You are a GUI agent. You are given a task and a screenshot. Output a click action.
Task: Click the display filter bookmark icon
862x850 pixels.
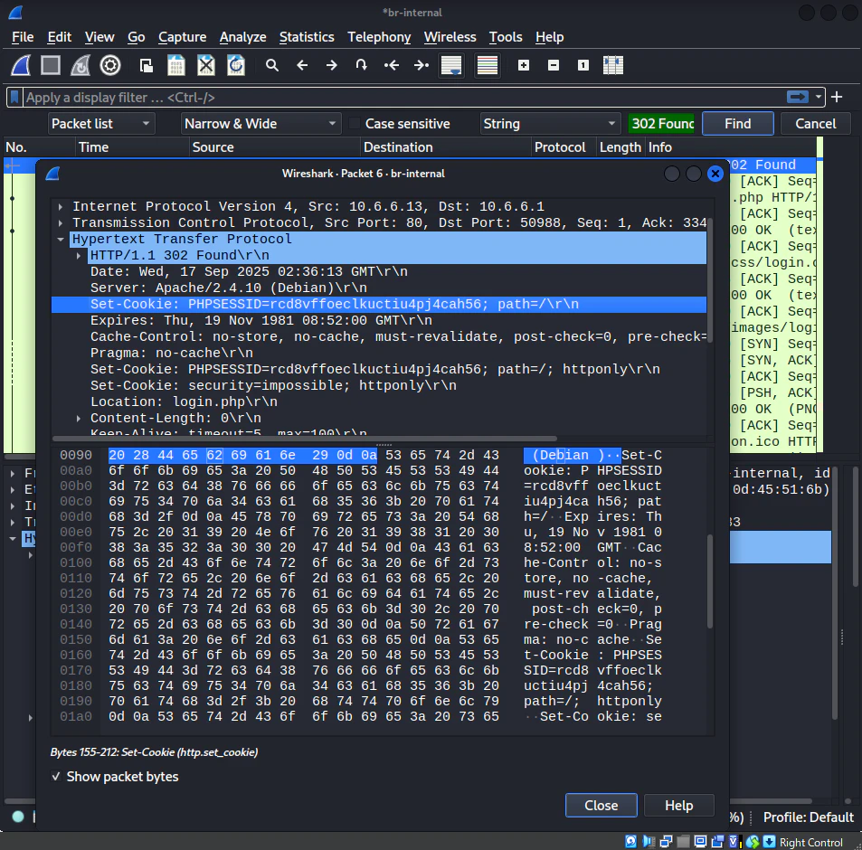14,98
